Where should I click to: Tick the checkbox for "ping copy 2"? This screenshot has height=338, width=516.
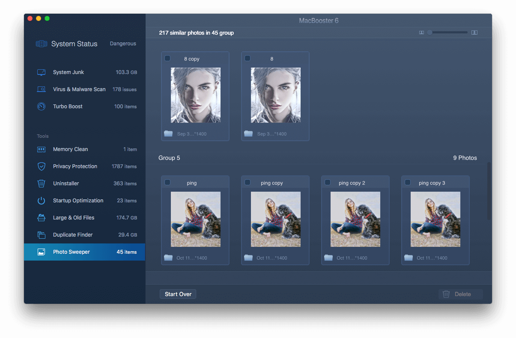[x=328, y=182]
